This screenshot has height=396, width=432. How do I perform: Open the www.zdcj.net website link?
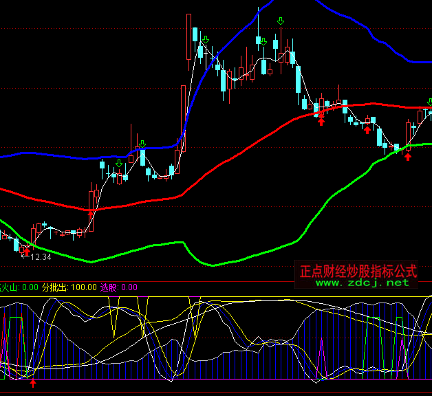click(363, 283)
